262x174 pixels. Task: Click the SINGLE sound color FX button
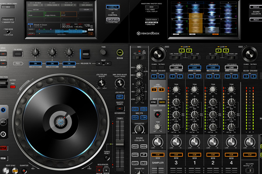(256, 7)
